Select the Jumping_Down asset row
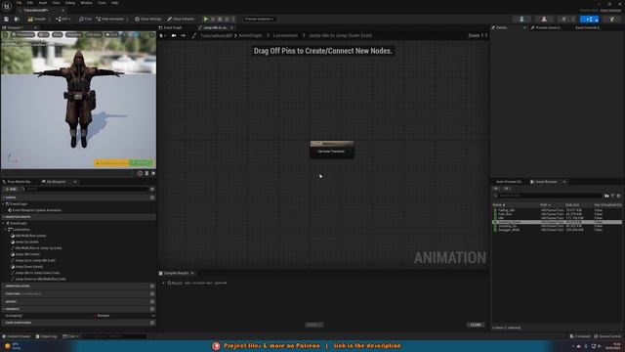The image size is (625, 352). 557,222
